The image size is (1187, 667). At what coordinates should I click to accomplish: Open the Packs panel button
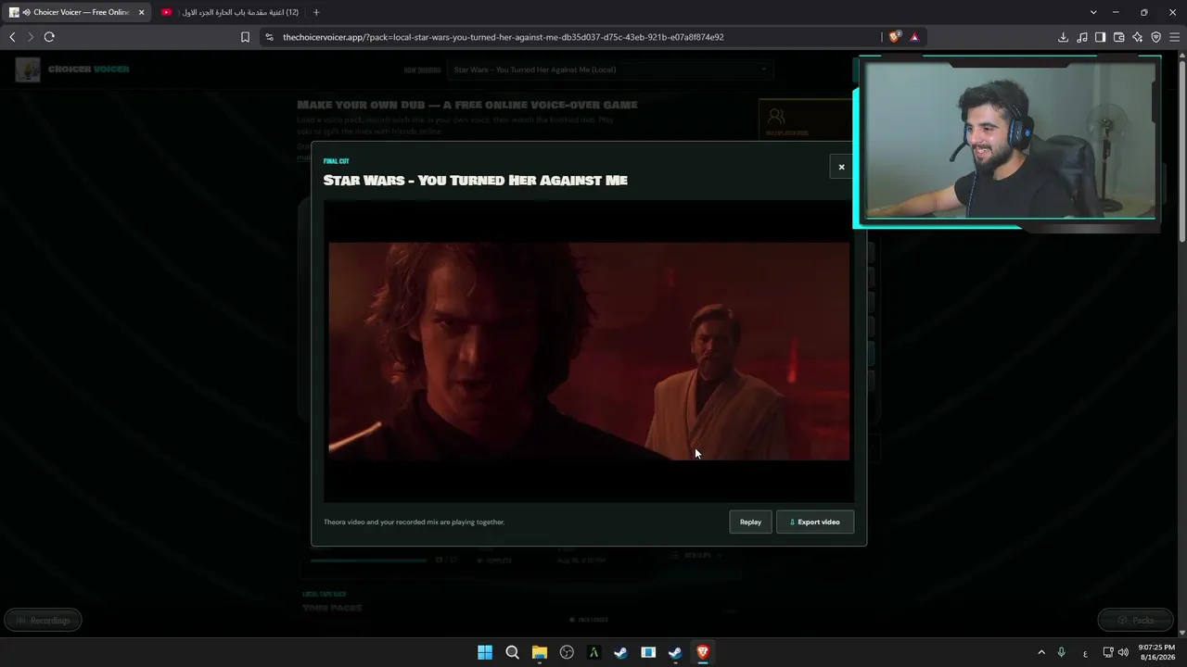(1136, 620)
